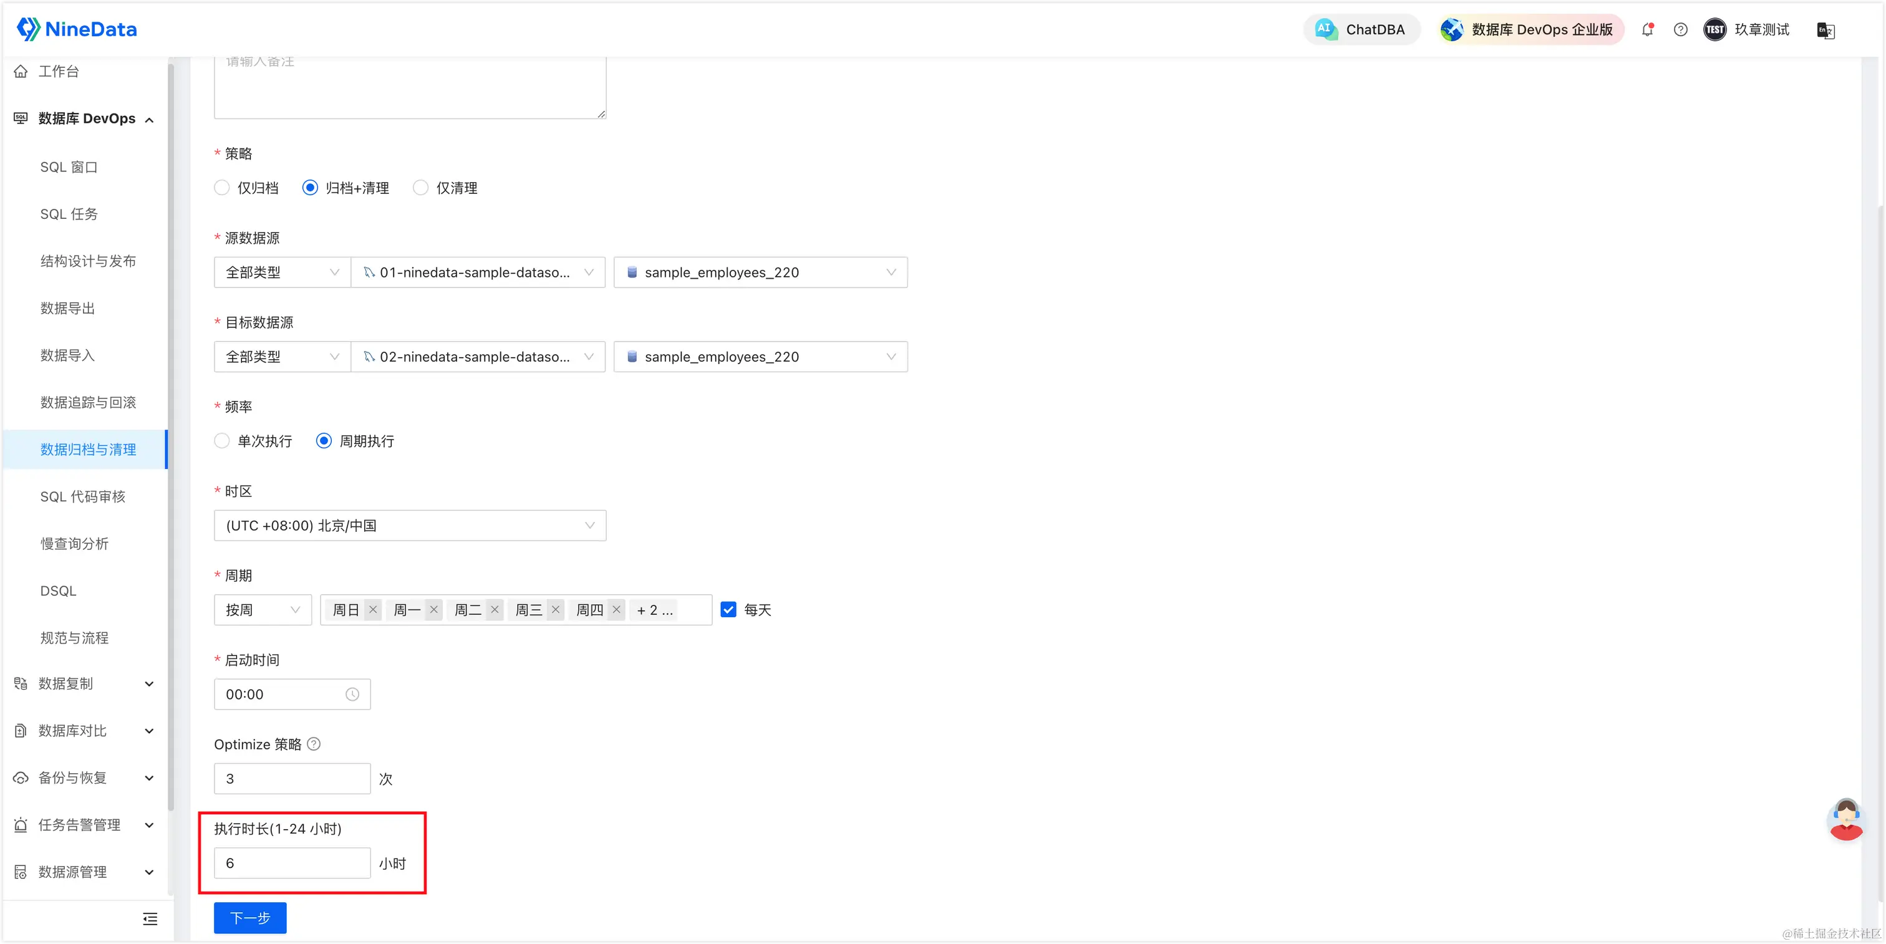Click the notification bell icon

pos(1647,30)
